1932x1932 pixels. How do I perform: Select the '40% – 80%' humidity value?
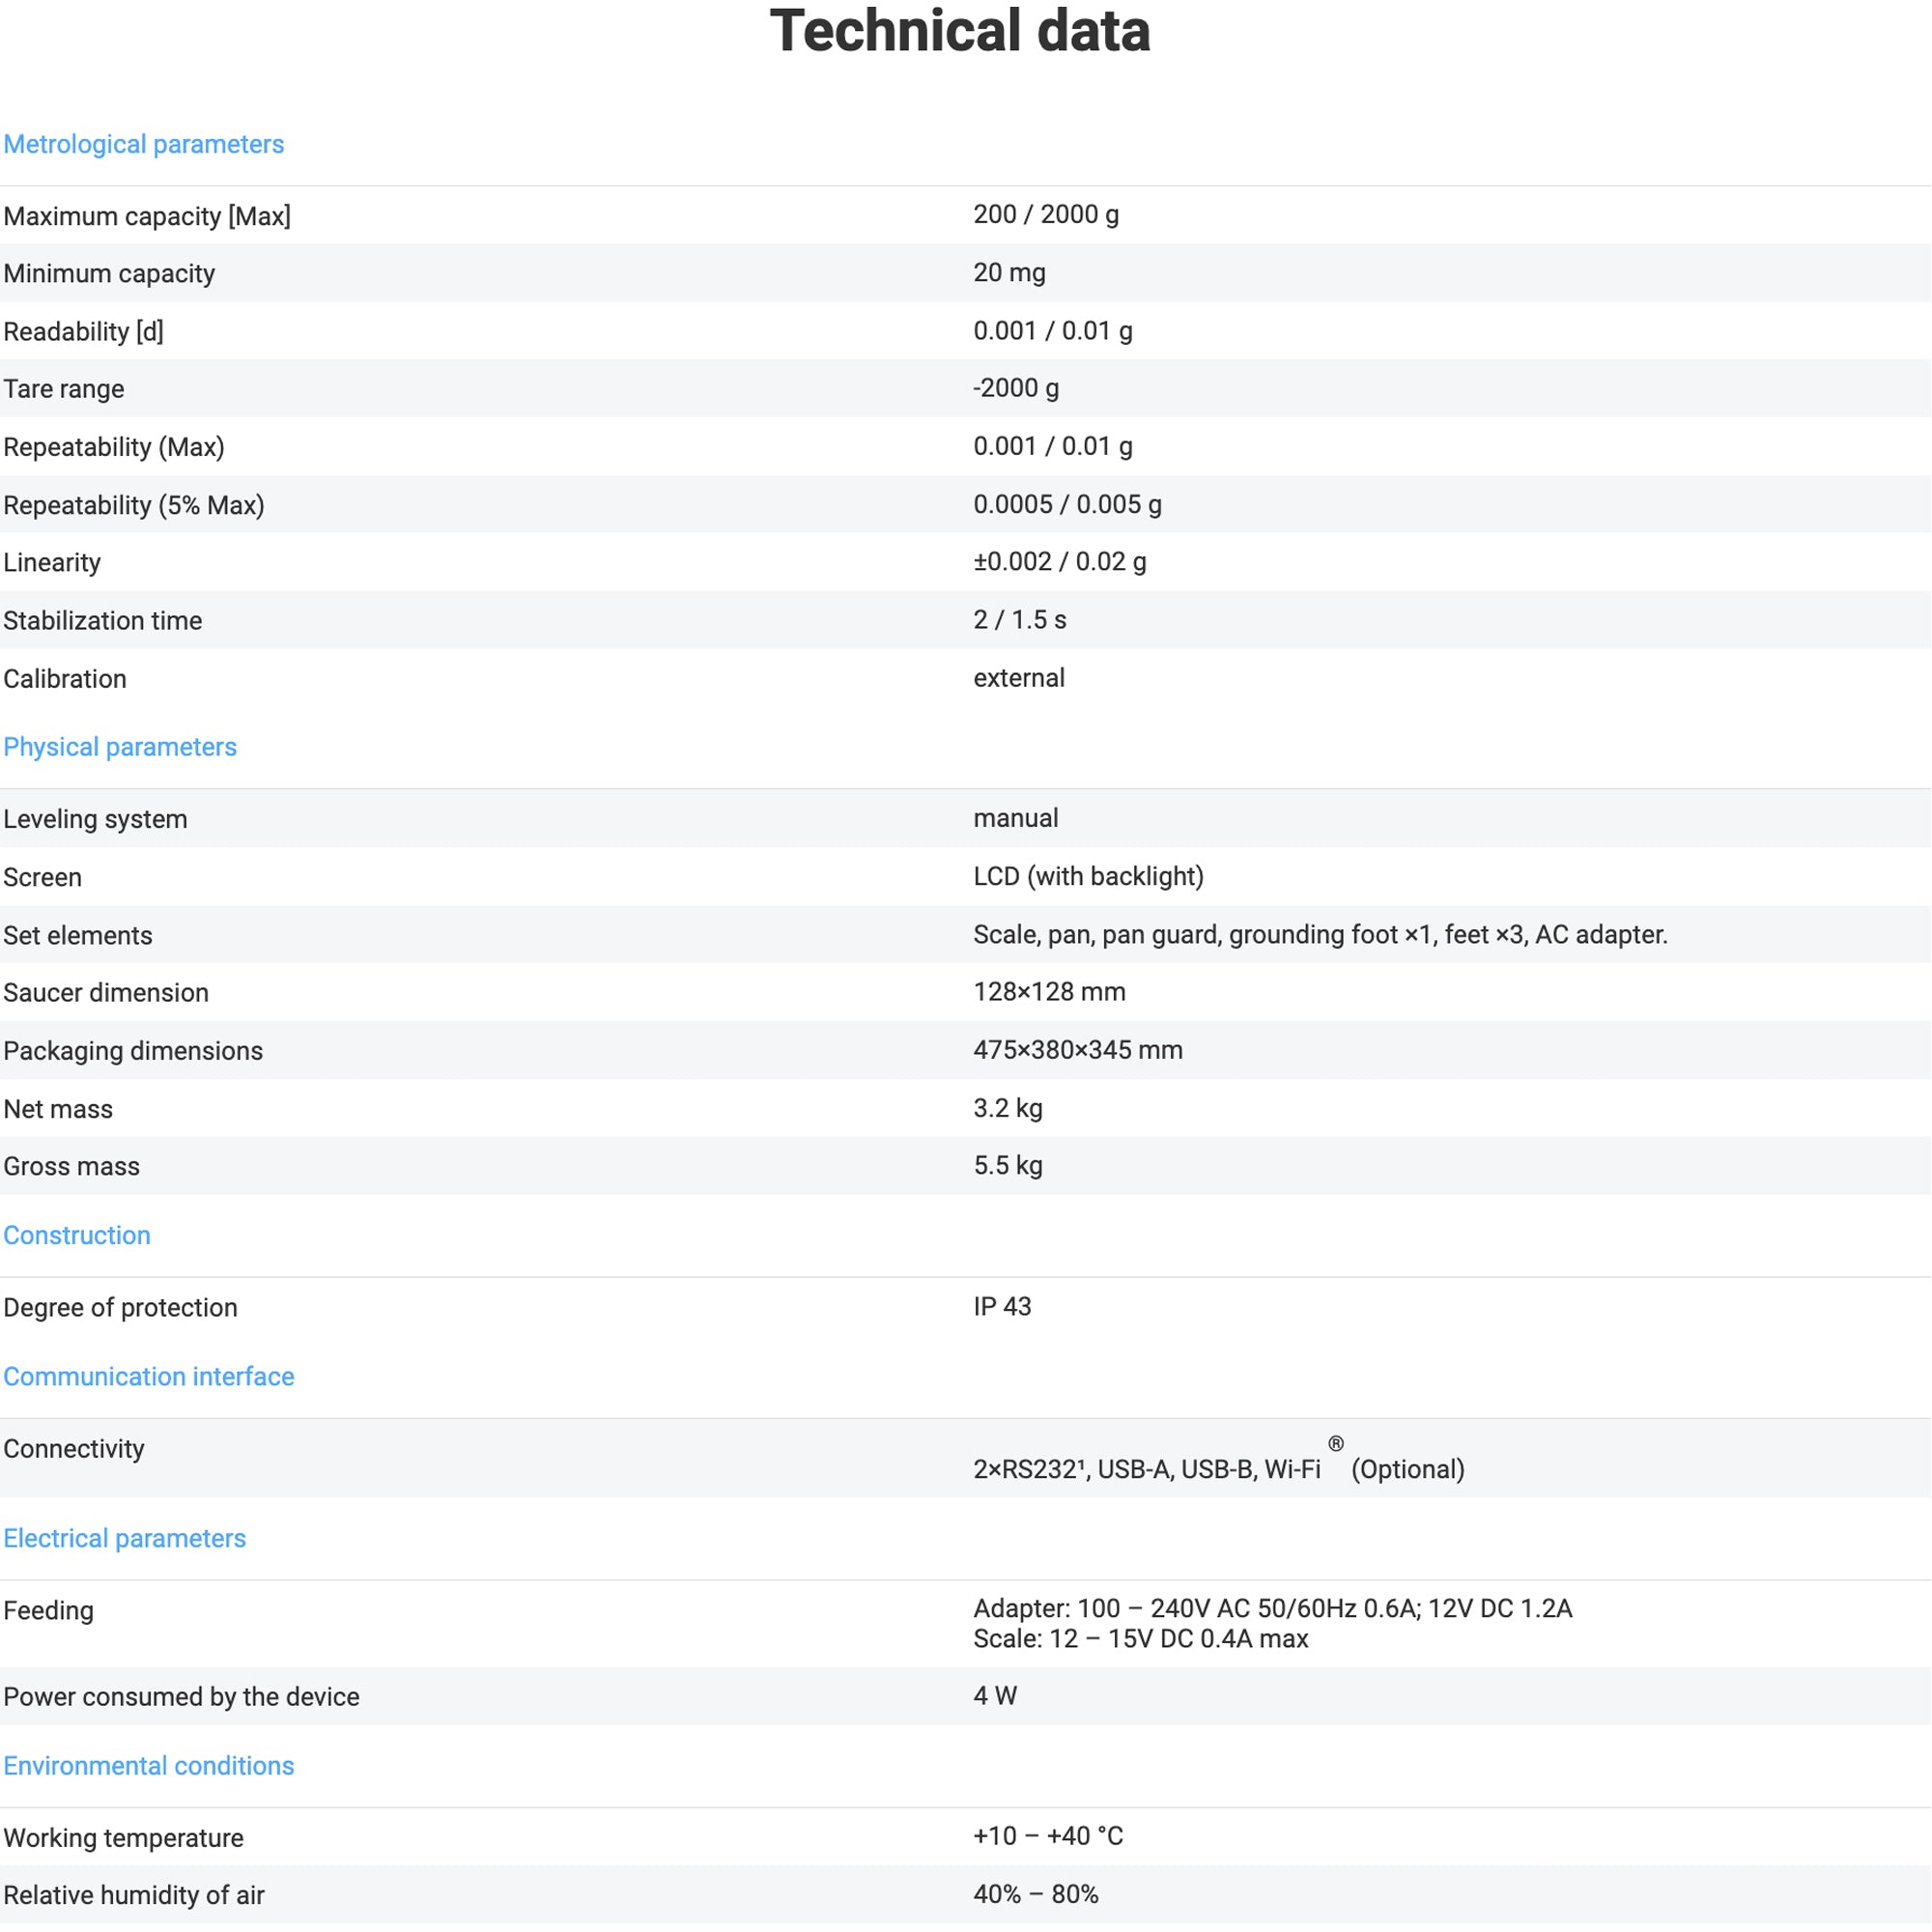coord(1036,1894)
